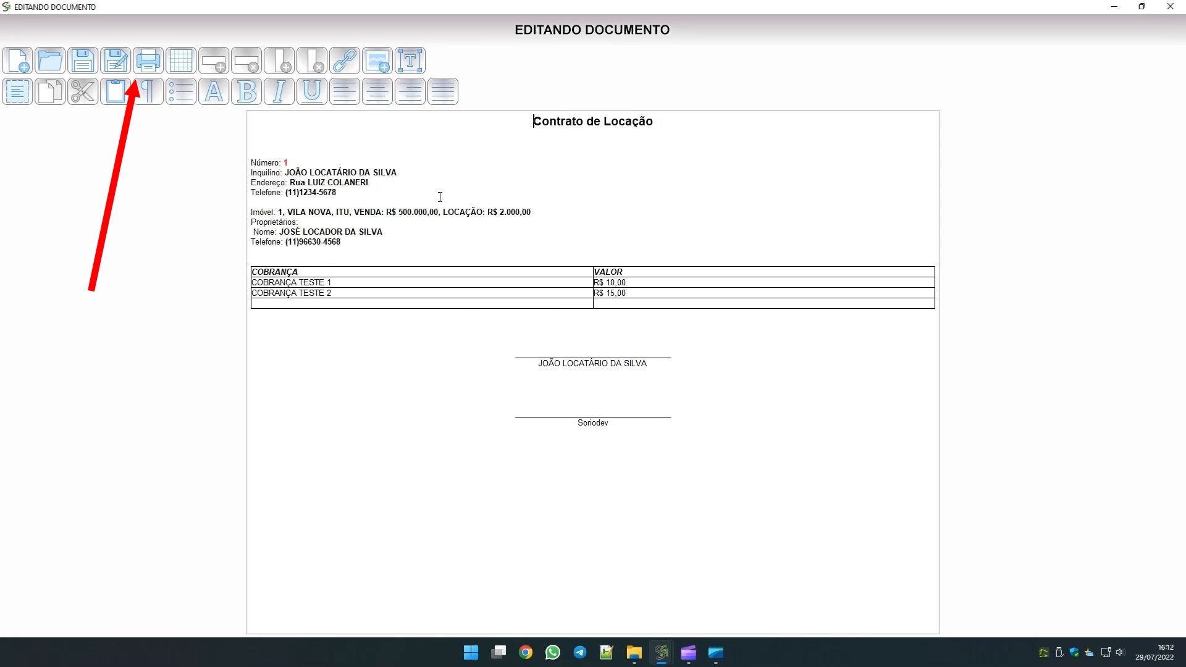The width and height of the screenshot is (1186, 667).
Task: Add a table row
Action: pyautogui.click(x=214, y=61)
